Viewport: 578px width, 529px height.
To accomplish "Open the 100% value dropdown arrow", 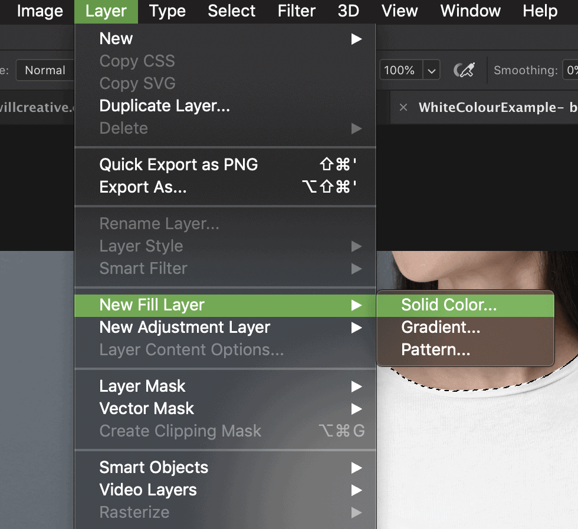I will click(x=431, y=70).
